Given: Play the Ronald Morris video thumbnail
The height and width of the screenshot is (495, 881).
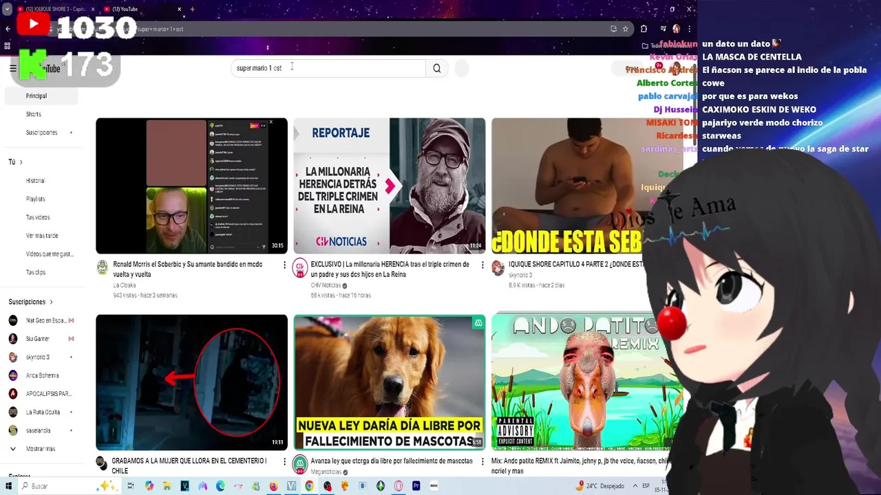Looking at the screenshot, I should (x=191, y=186).
